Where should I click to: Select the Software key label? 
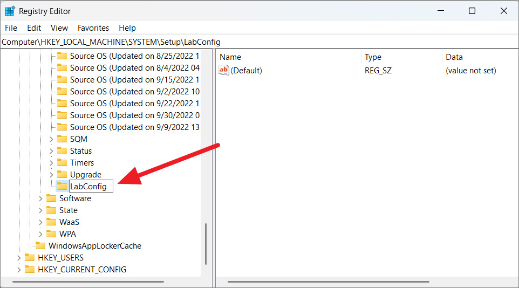tap(75, 198)
